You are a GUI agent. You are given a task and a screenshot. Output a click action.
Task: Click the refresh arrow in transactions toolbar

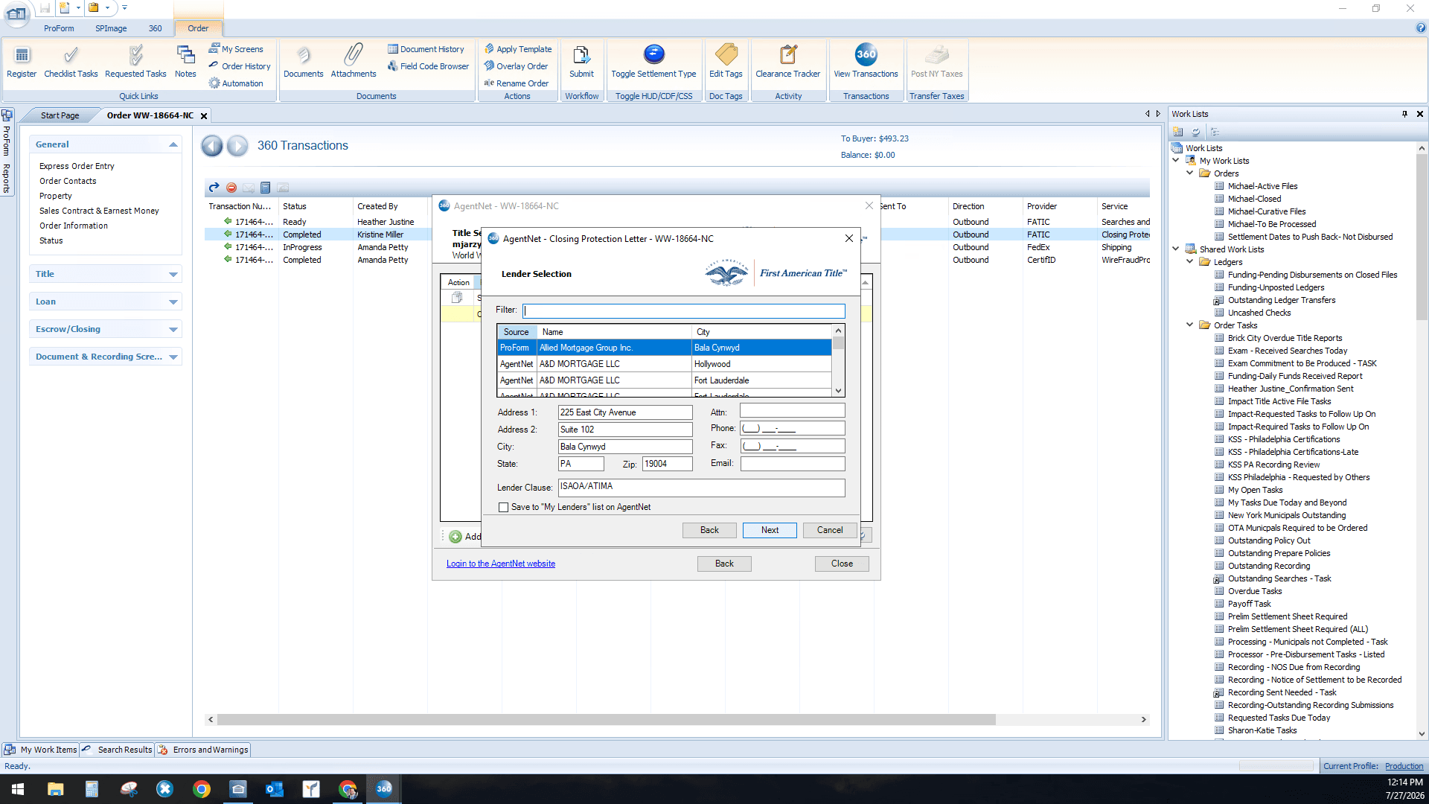point(214,188)
